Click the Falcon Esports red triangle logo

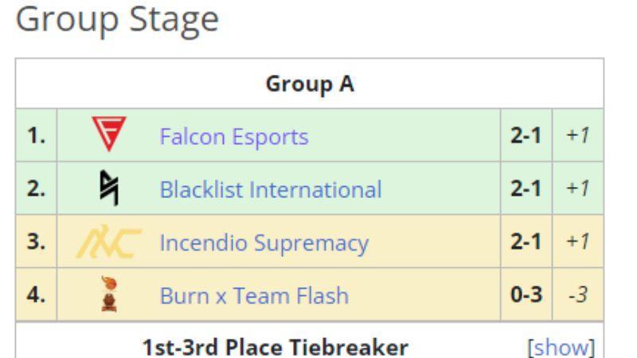click(x=109, y=134)
